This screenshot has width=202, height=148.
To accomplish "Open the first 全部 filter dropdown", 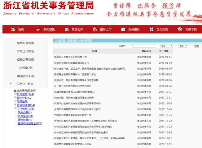I will click(x=167, y=46).
